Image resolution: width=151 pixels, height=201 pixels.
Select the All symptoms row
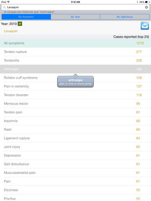pos(75,43)
